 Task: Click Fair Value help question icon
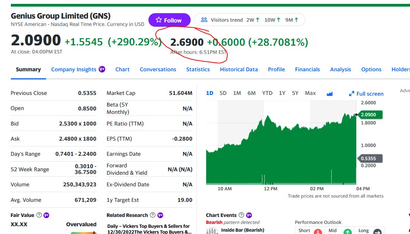click(x=39, y=215)
